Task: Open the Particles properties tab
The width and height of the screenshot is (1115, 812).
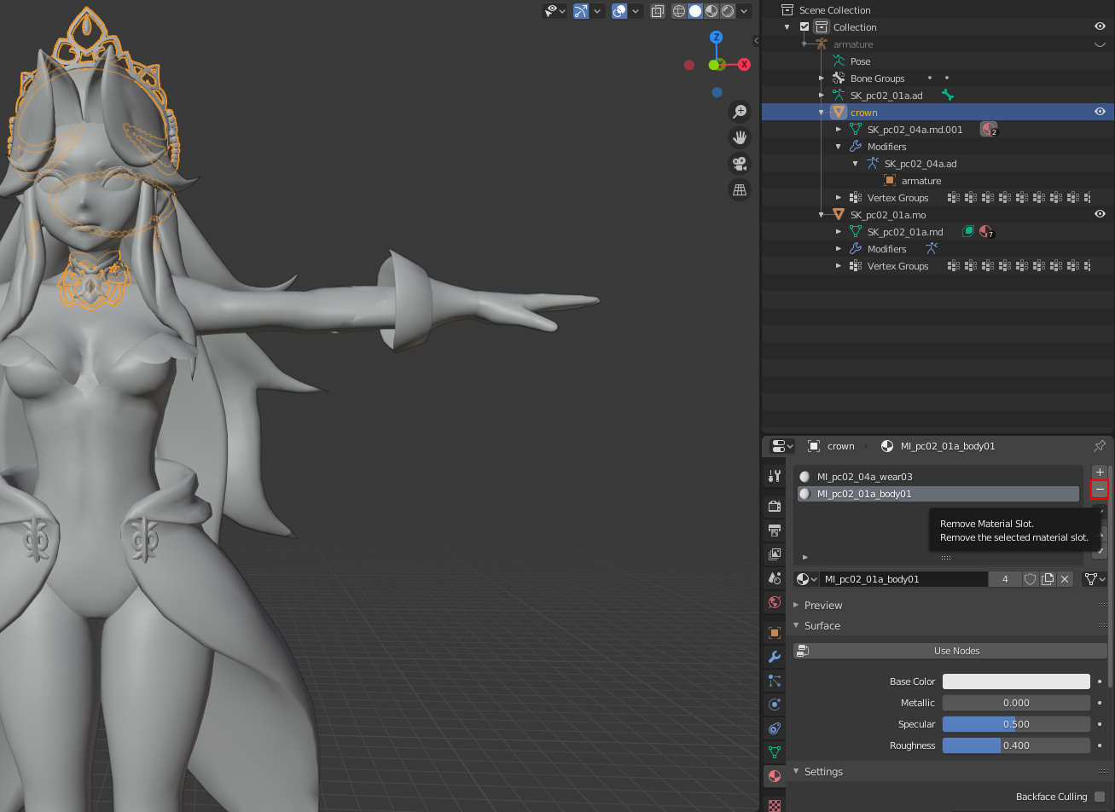Action: pyautogui.click(x=775, y=681)
